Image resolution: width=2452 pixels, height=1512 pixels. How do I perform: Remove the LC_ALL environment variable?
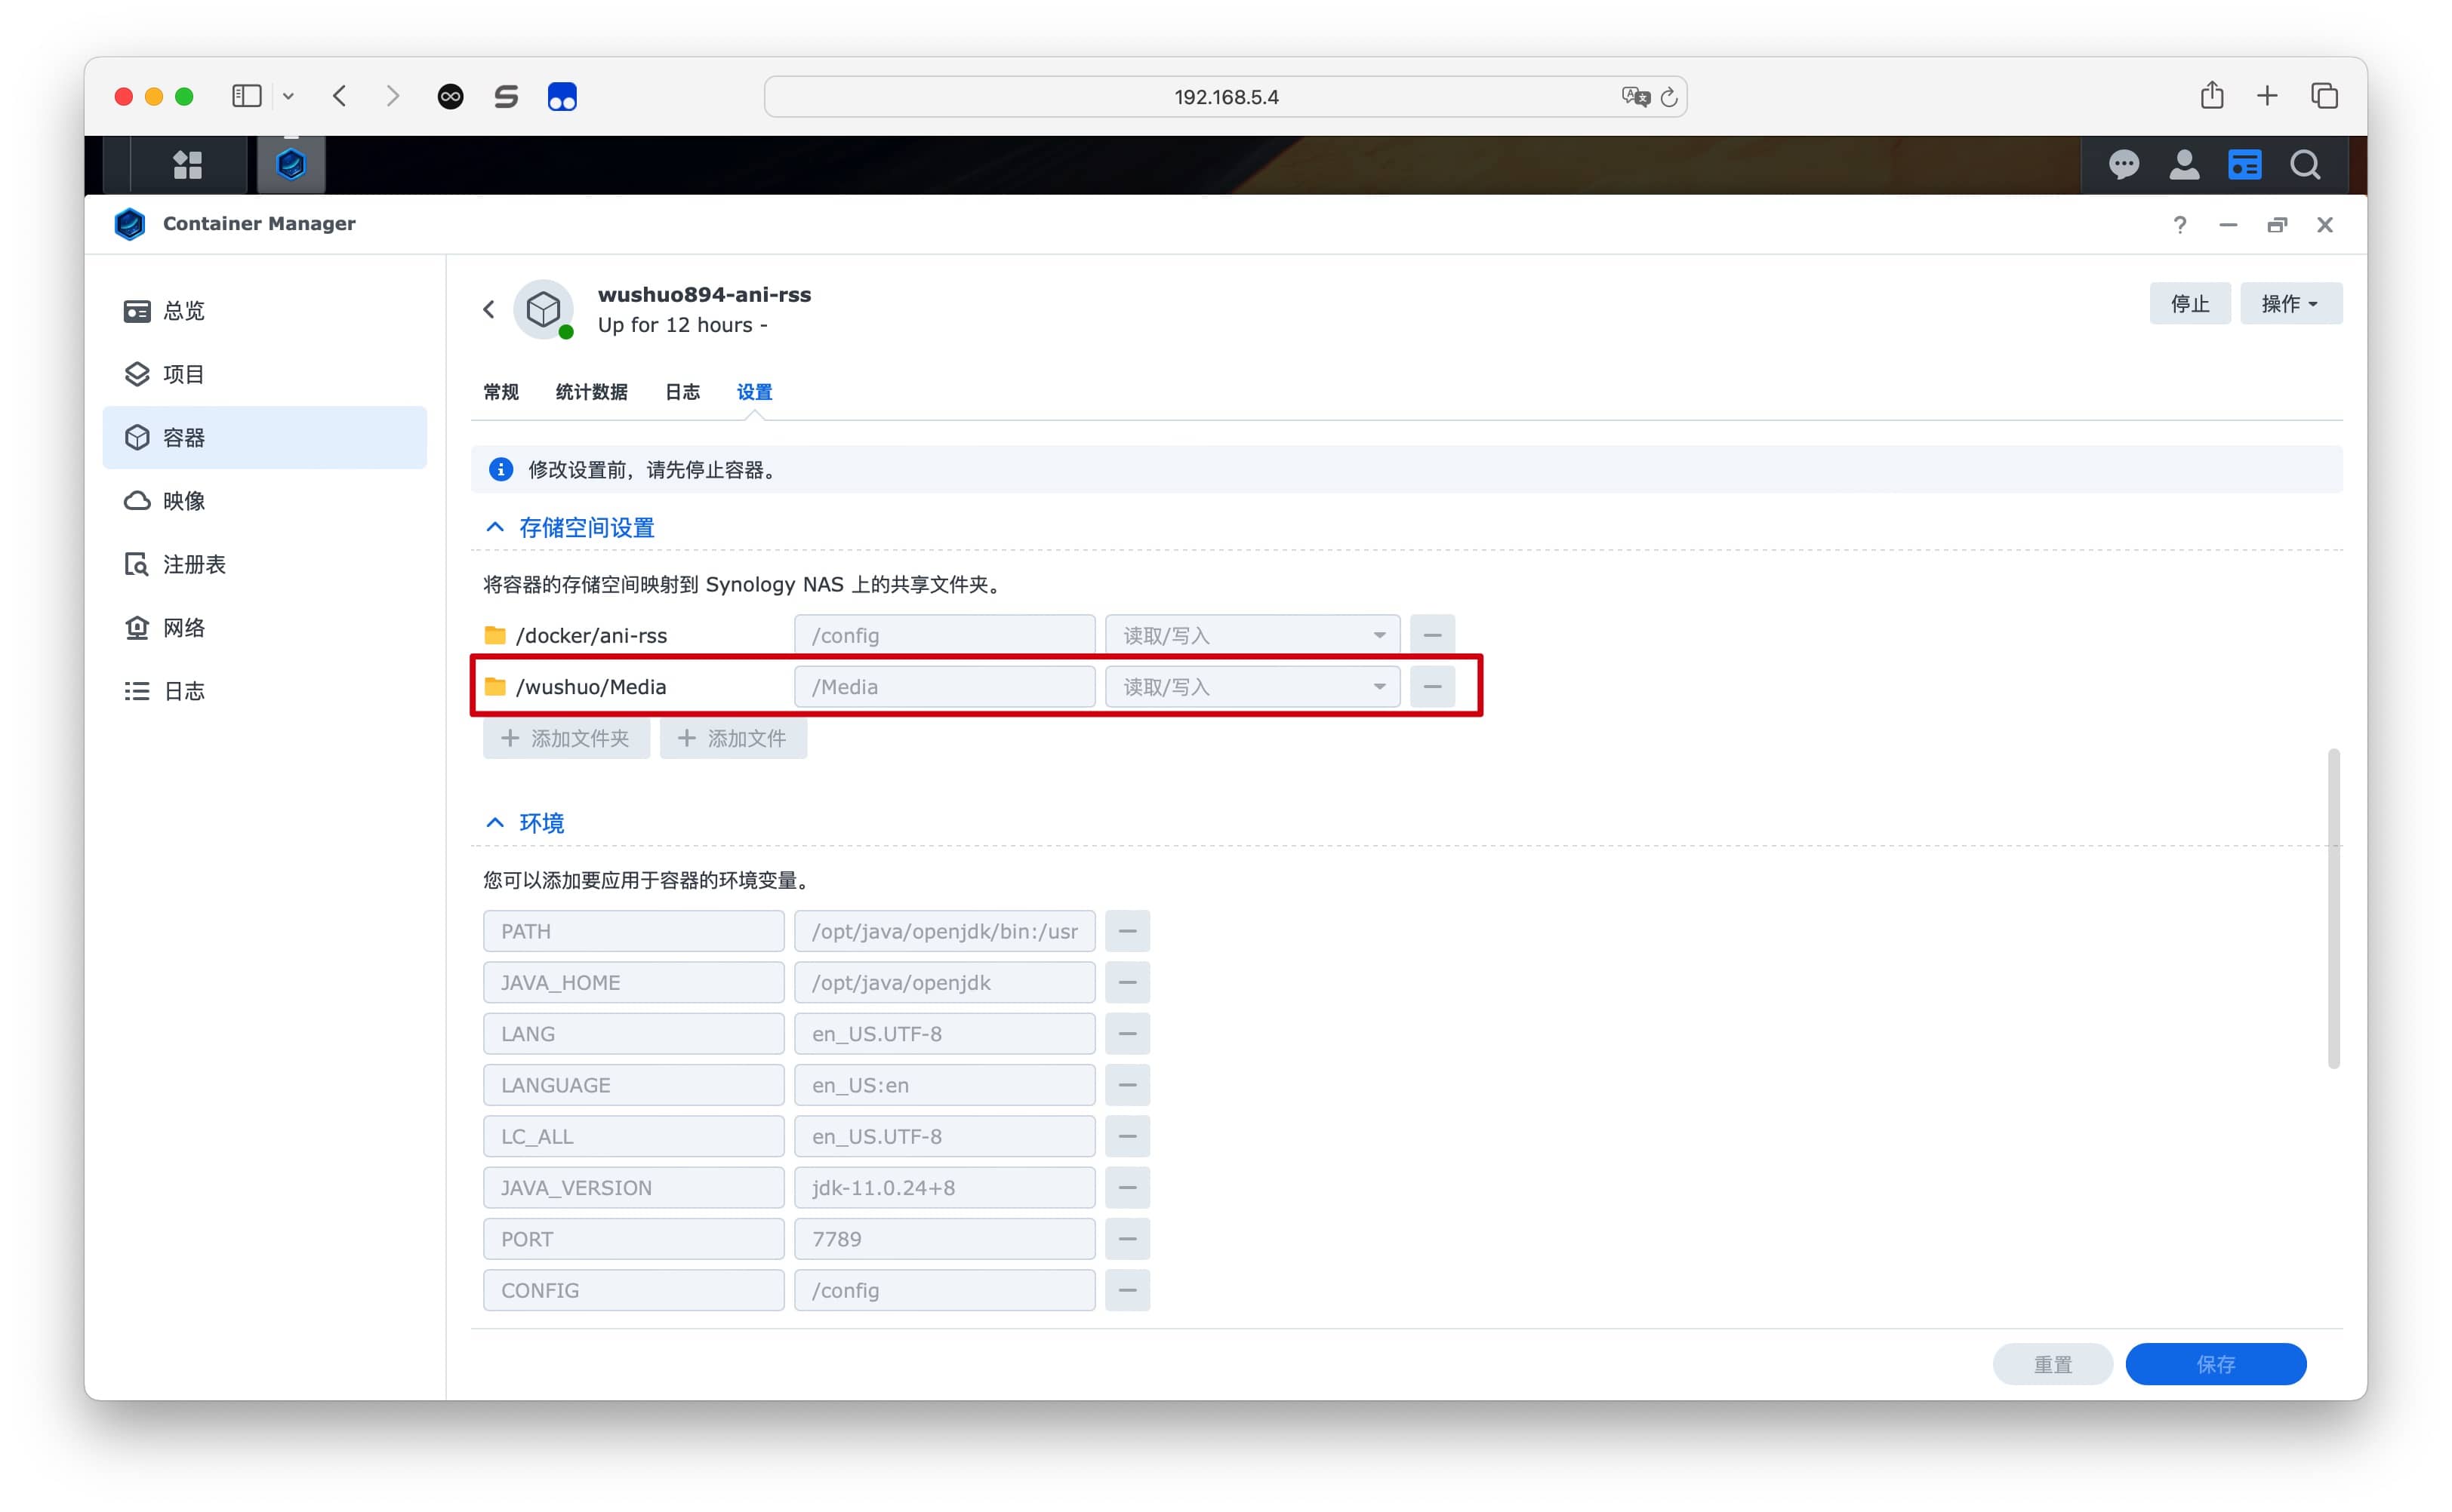point(1126,1136)
